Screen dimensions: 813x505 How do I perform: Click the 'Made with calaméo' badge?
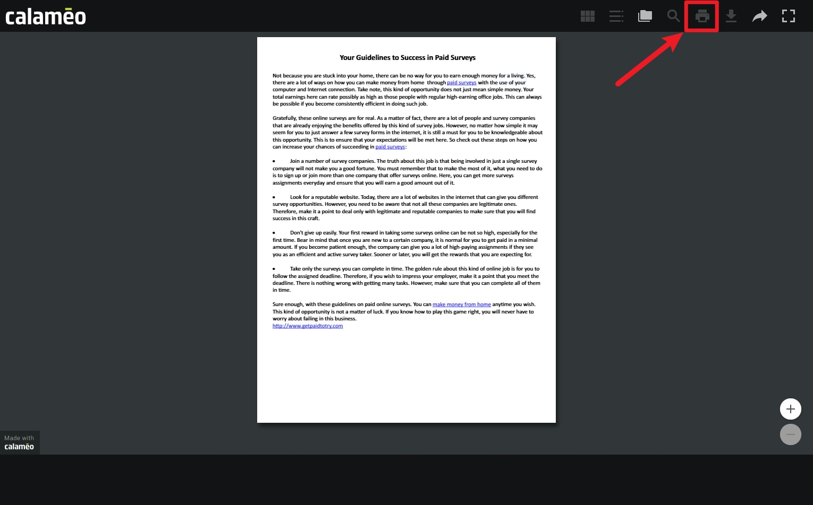pyautogui.click(x=20, y=442)
